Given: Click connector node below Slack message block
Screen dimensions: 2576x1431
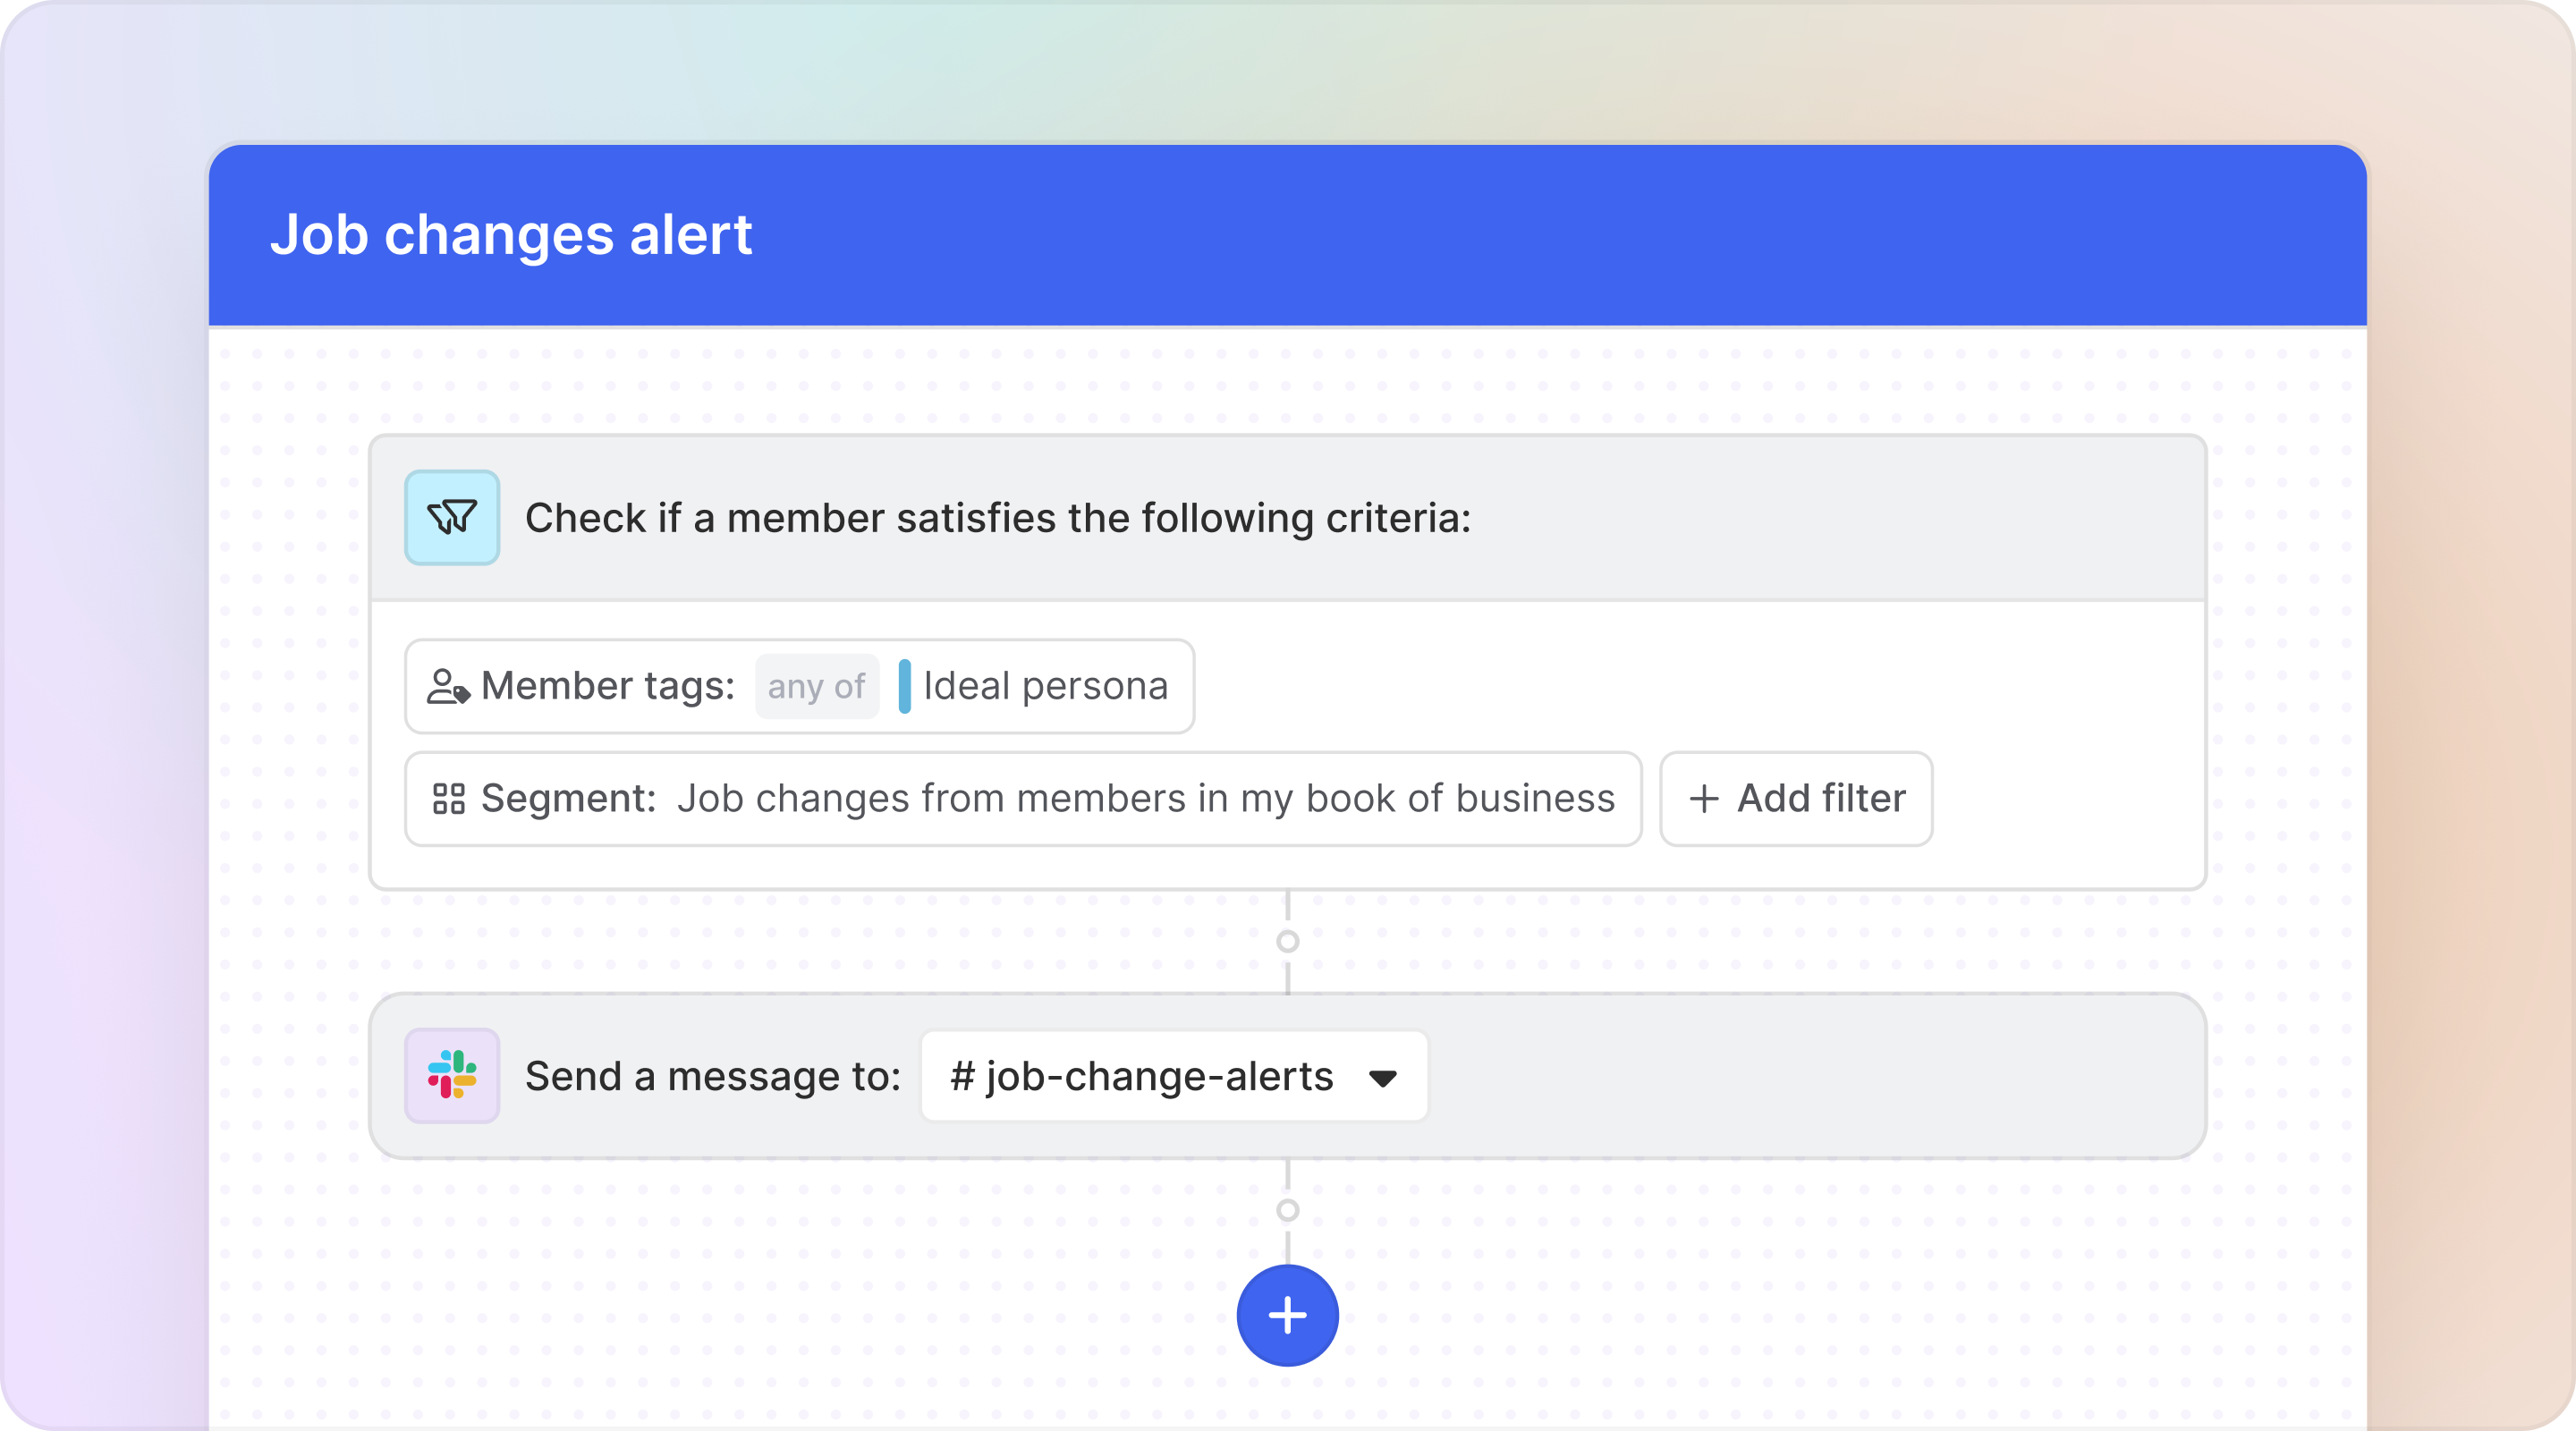Looking at the screenshot, I should coord(1287,1210).
